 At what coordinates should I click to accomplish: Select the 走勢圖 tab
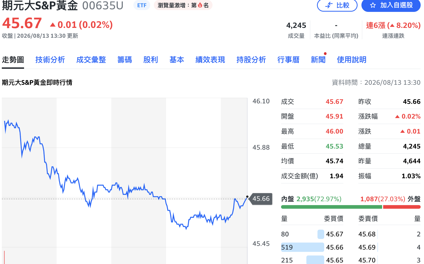[x=13, y=60]
